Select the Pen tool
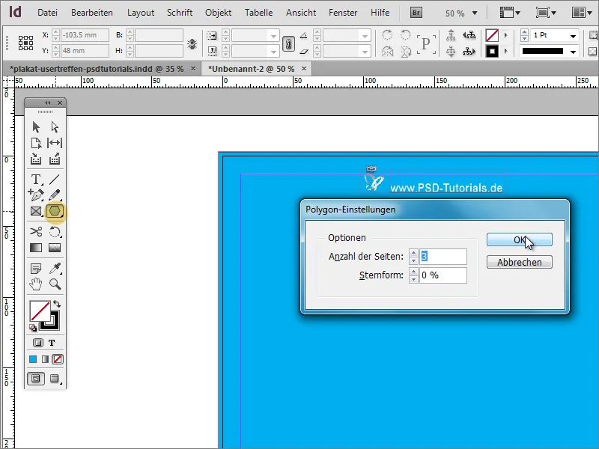 (x=36, y=195)
